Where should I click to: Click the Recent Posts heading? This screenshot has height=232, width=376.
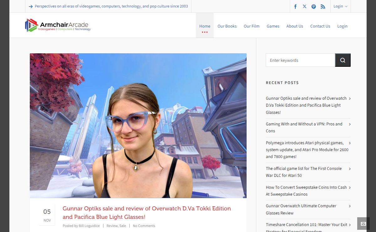pos(282,83)
